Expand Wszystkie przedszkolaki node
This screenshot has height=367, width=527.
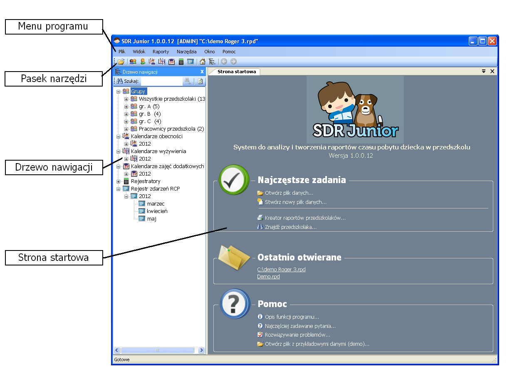(x=126, y=99)
